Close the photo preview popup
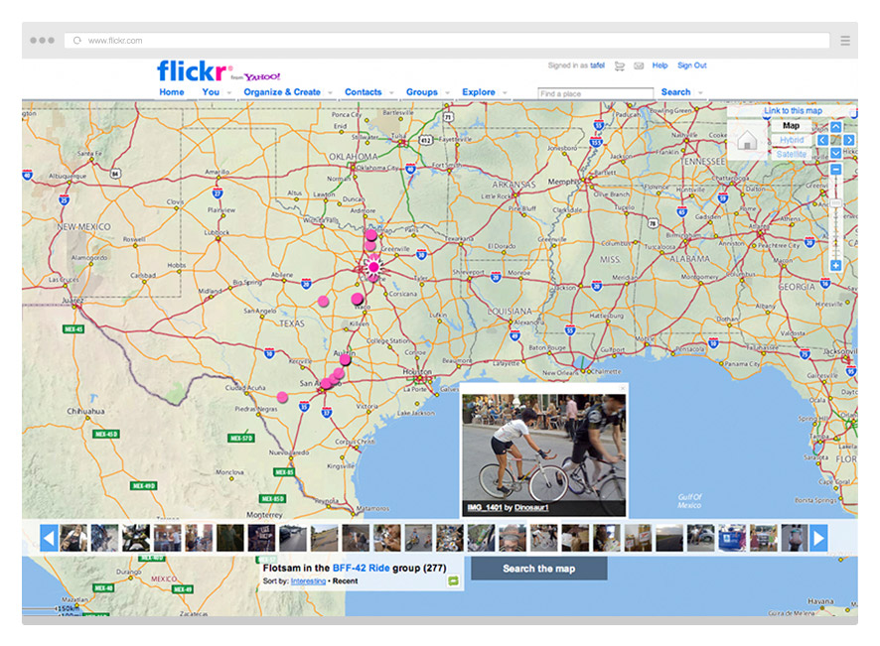Screen dimensions: 880x646 (x=623, y=388)
